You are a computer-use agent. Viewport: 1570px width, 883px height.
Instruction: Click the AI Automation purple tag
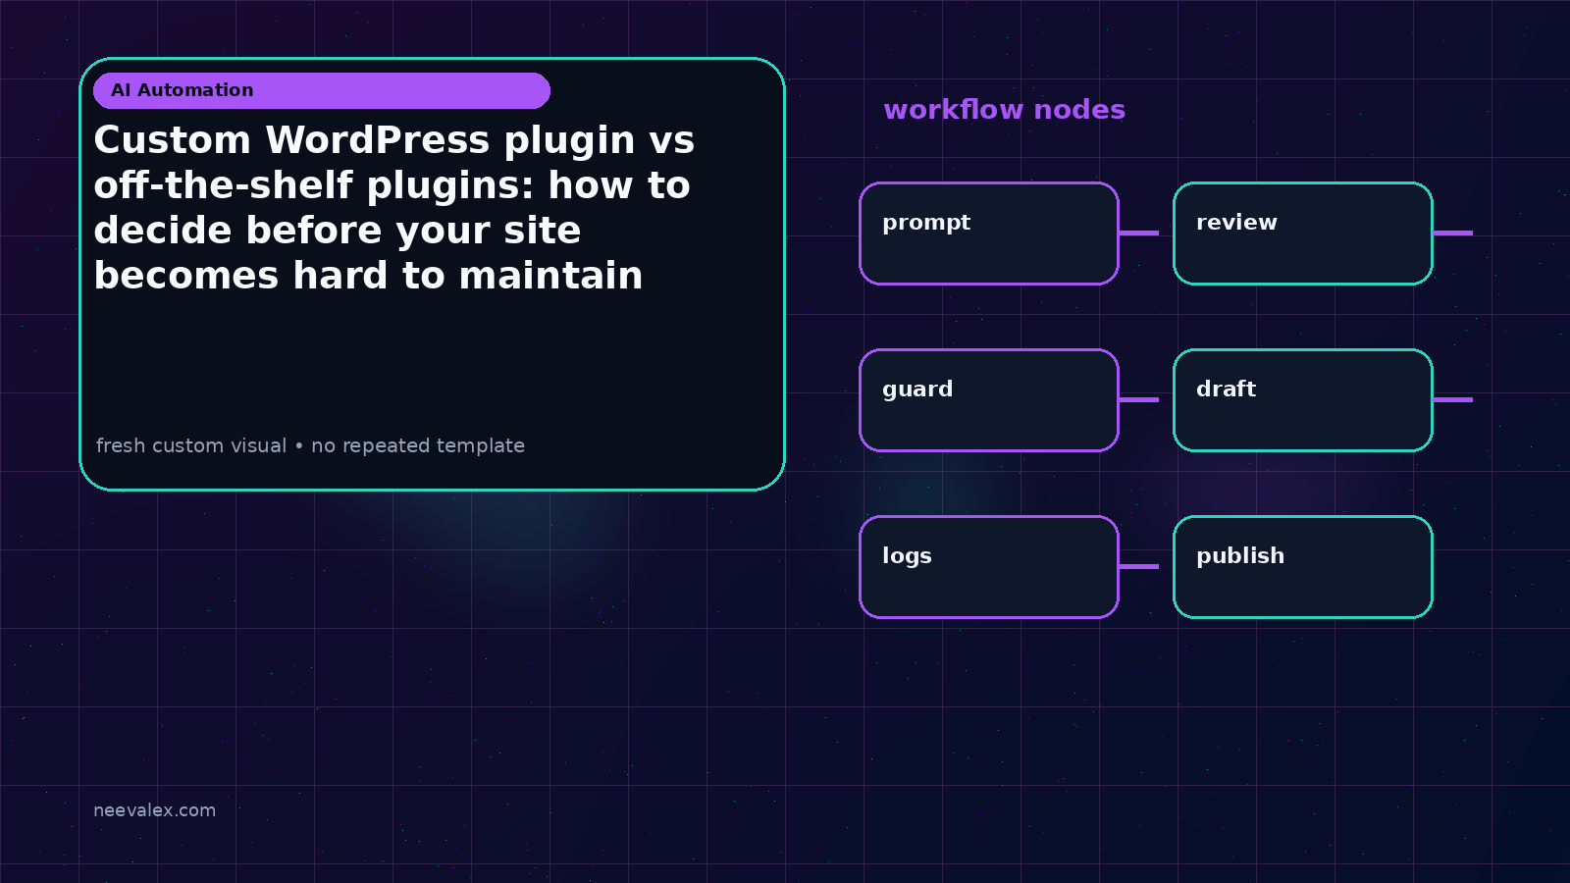322,90
